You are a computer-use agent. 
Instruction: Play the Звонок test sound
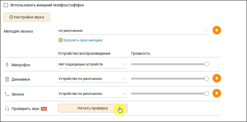217,93
